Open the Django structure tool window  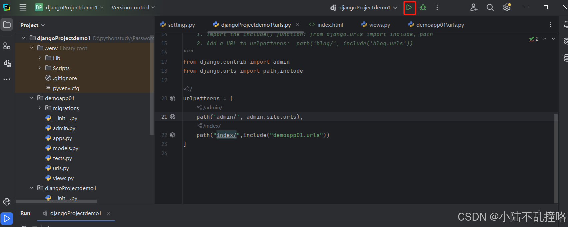[7, 63]
